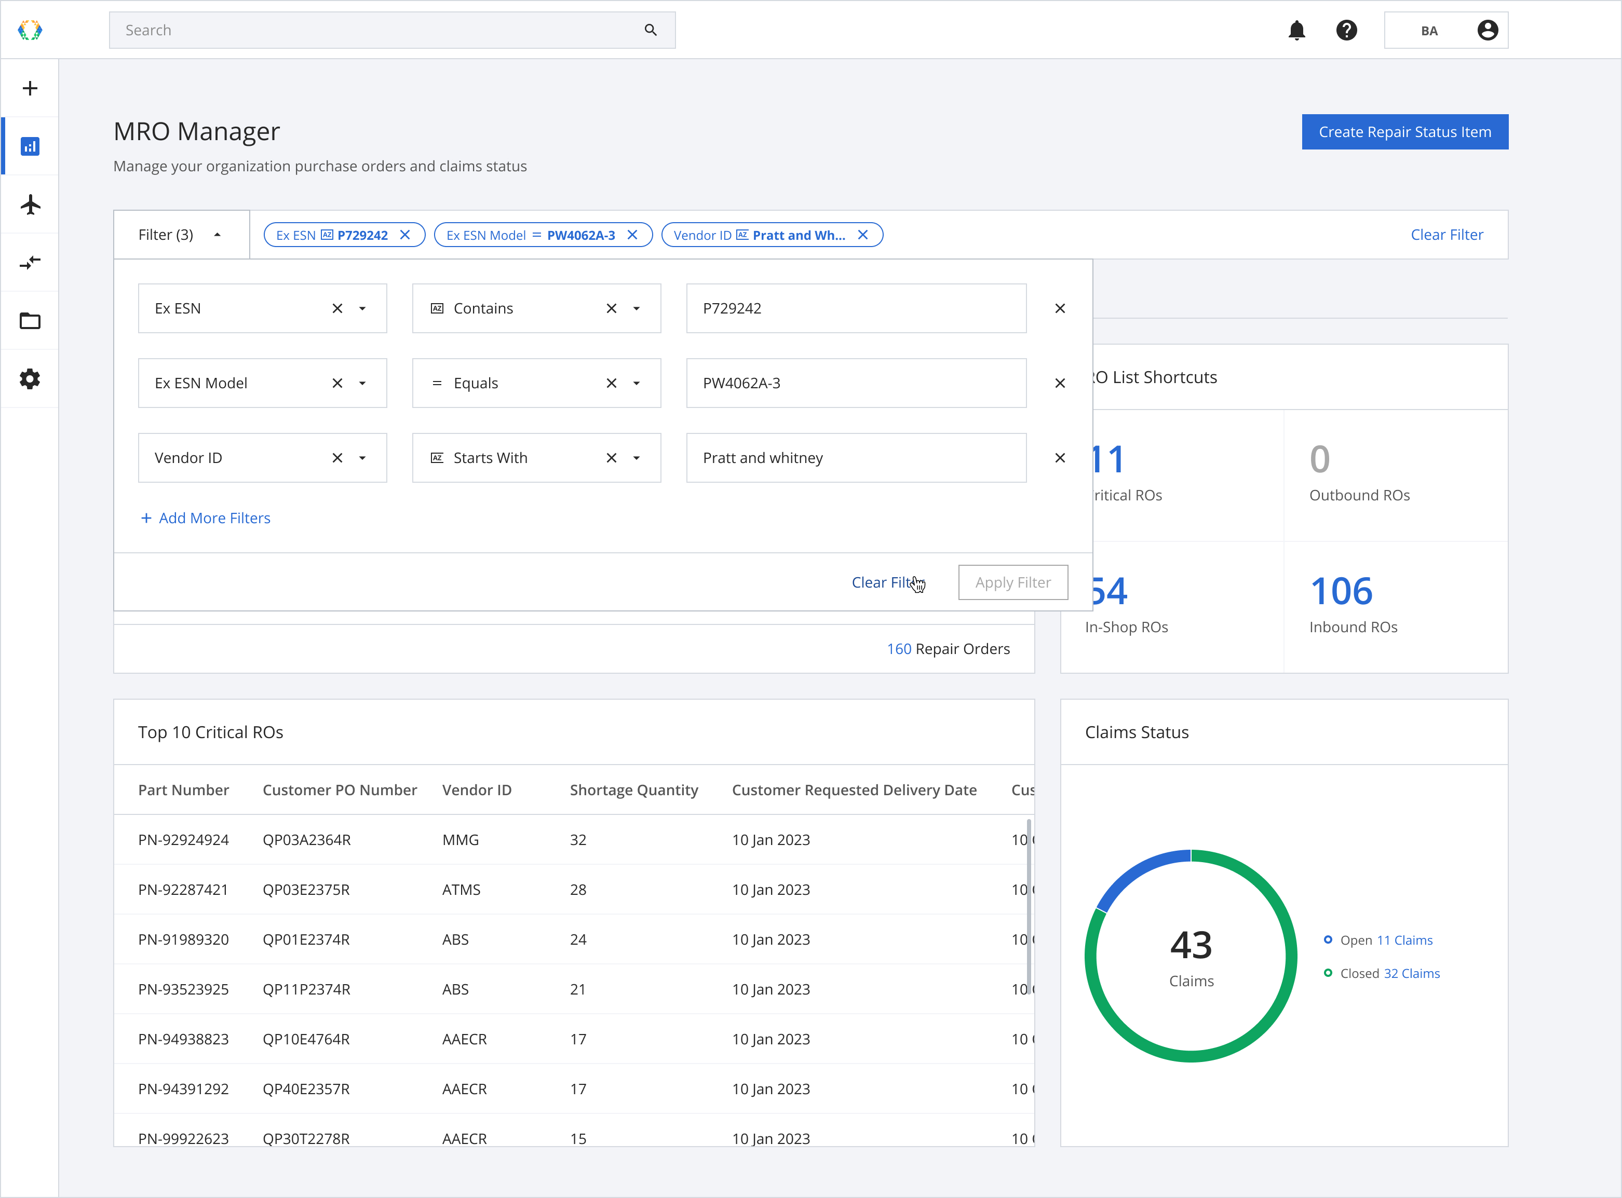
Task: Open the transfer arrows sidebar icon
Action: [30, 263]
